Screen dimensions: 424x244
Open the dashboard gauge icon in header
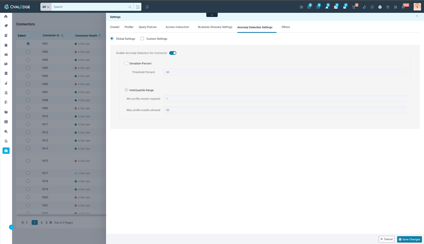point(301,7)
